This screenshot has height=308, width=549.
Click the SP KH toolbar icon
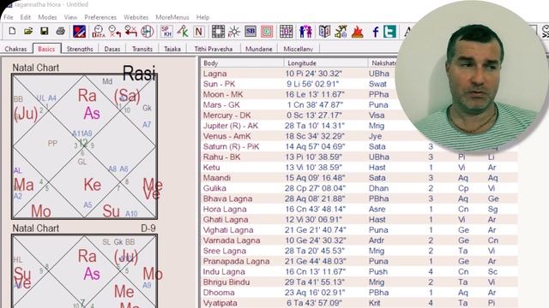pos(166,32)
